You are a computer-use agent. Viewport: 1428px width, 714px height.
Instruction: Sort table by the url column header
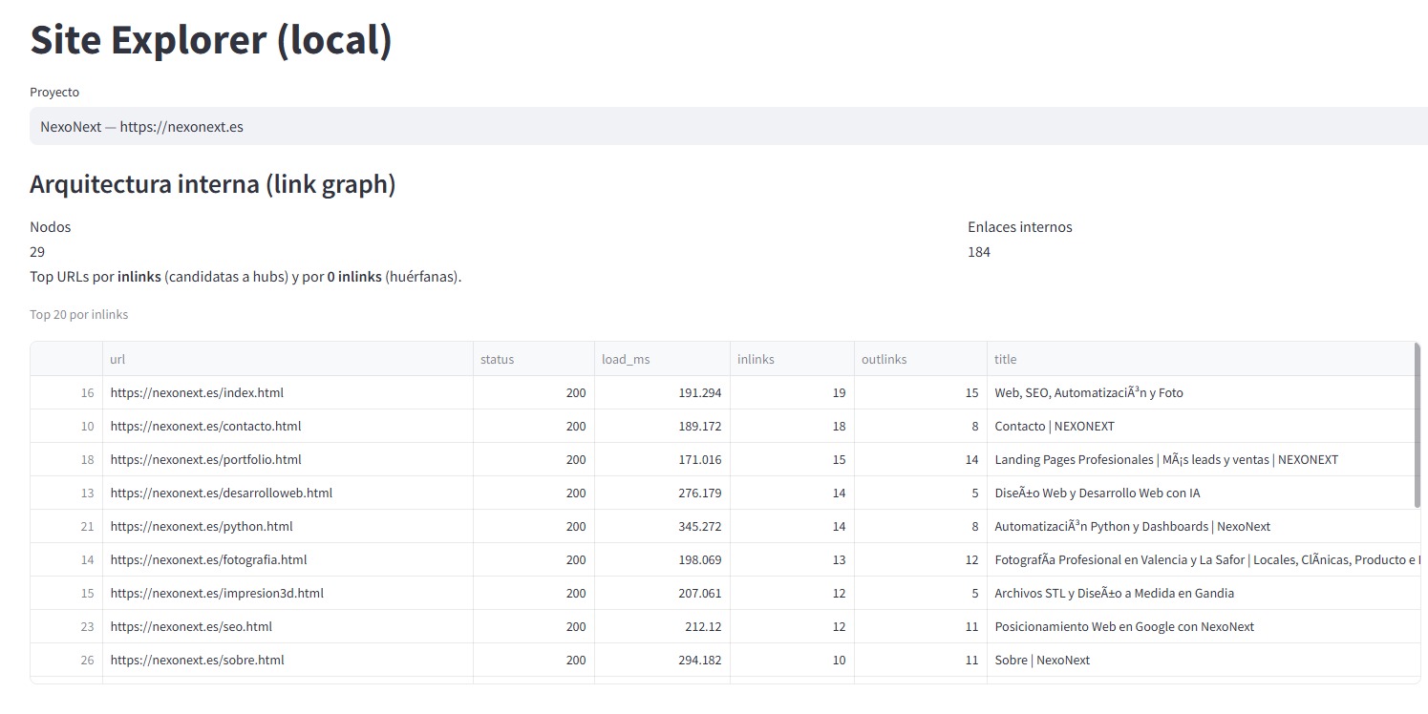(287, 360)
